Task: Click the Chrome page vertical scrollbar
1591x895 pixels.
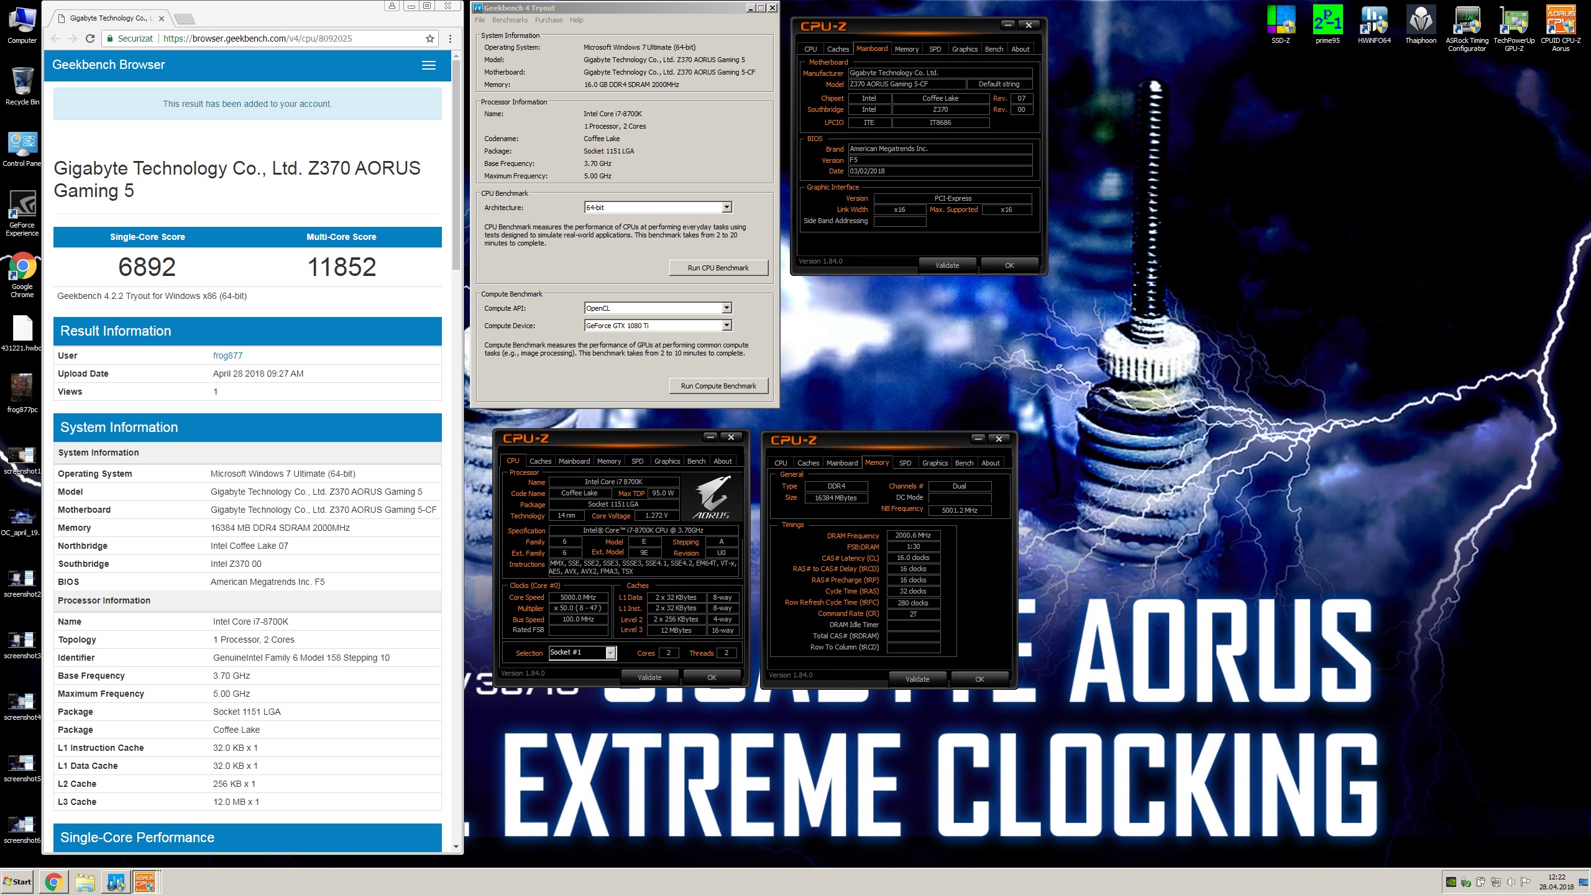Action: 456,165
